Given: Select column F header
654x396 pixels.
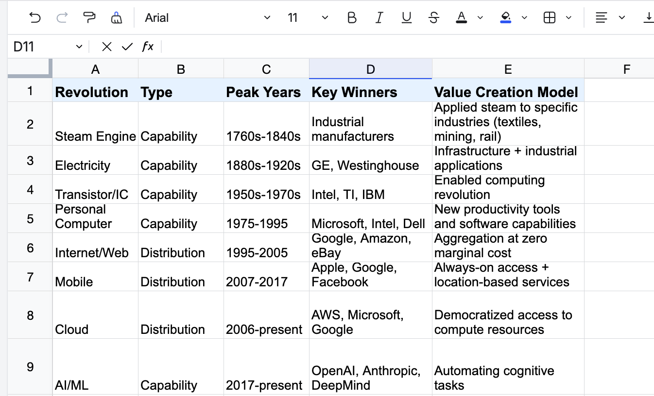Looking at the screenshot, I should tap(626, 69).
